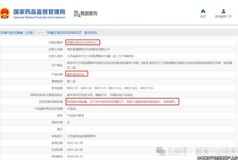The height and width of the screenshot is (160, 238).
Task: Click the 首页 home icon
Action: (203, 11)
